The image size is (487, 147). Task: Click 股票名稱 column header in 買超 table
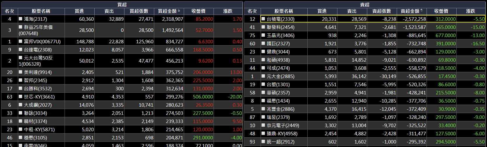41,11
